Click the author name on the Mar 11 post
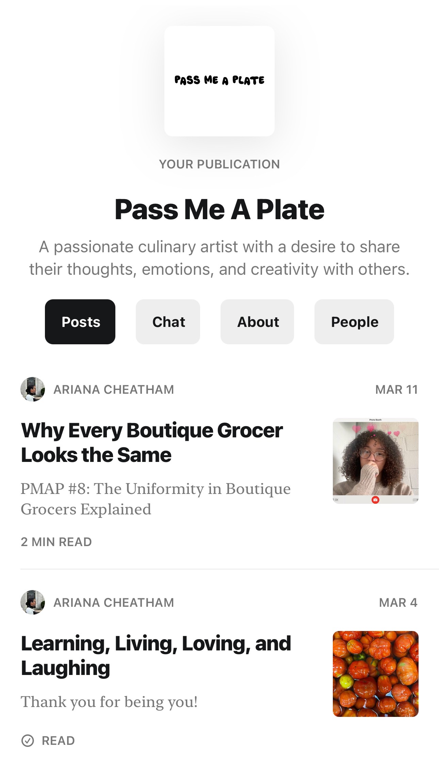 click(x=114, y=389)
